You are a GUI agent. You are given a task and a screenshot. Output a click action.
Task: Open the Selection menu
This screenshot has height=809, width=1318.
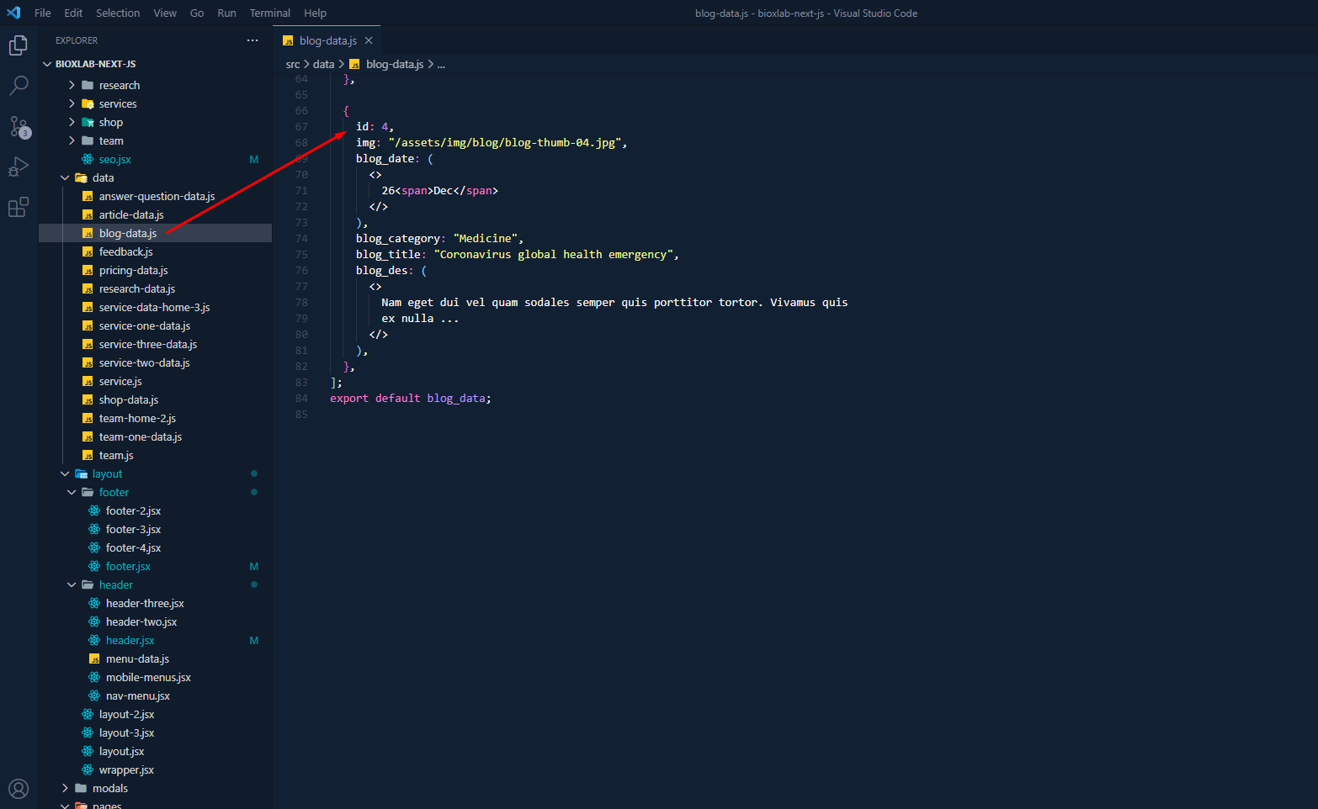click(x=118, y=13)
